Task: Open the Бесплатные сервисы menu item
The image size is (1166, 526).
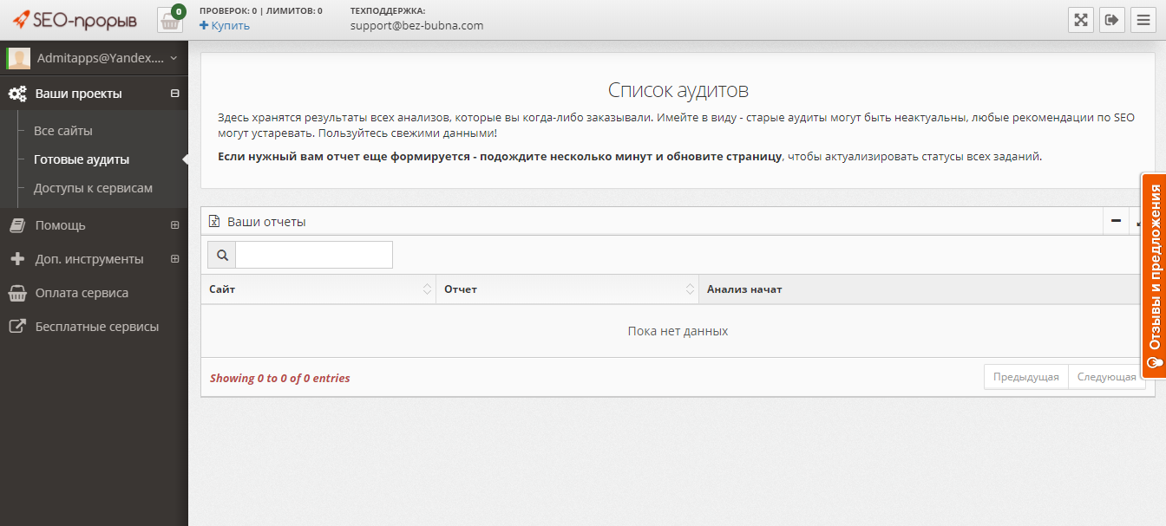Action: [x=96, y=327]
